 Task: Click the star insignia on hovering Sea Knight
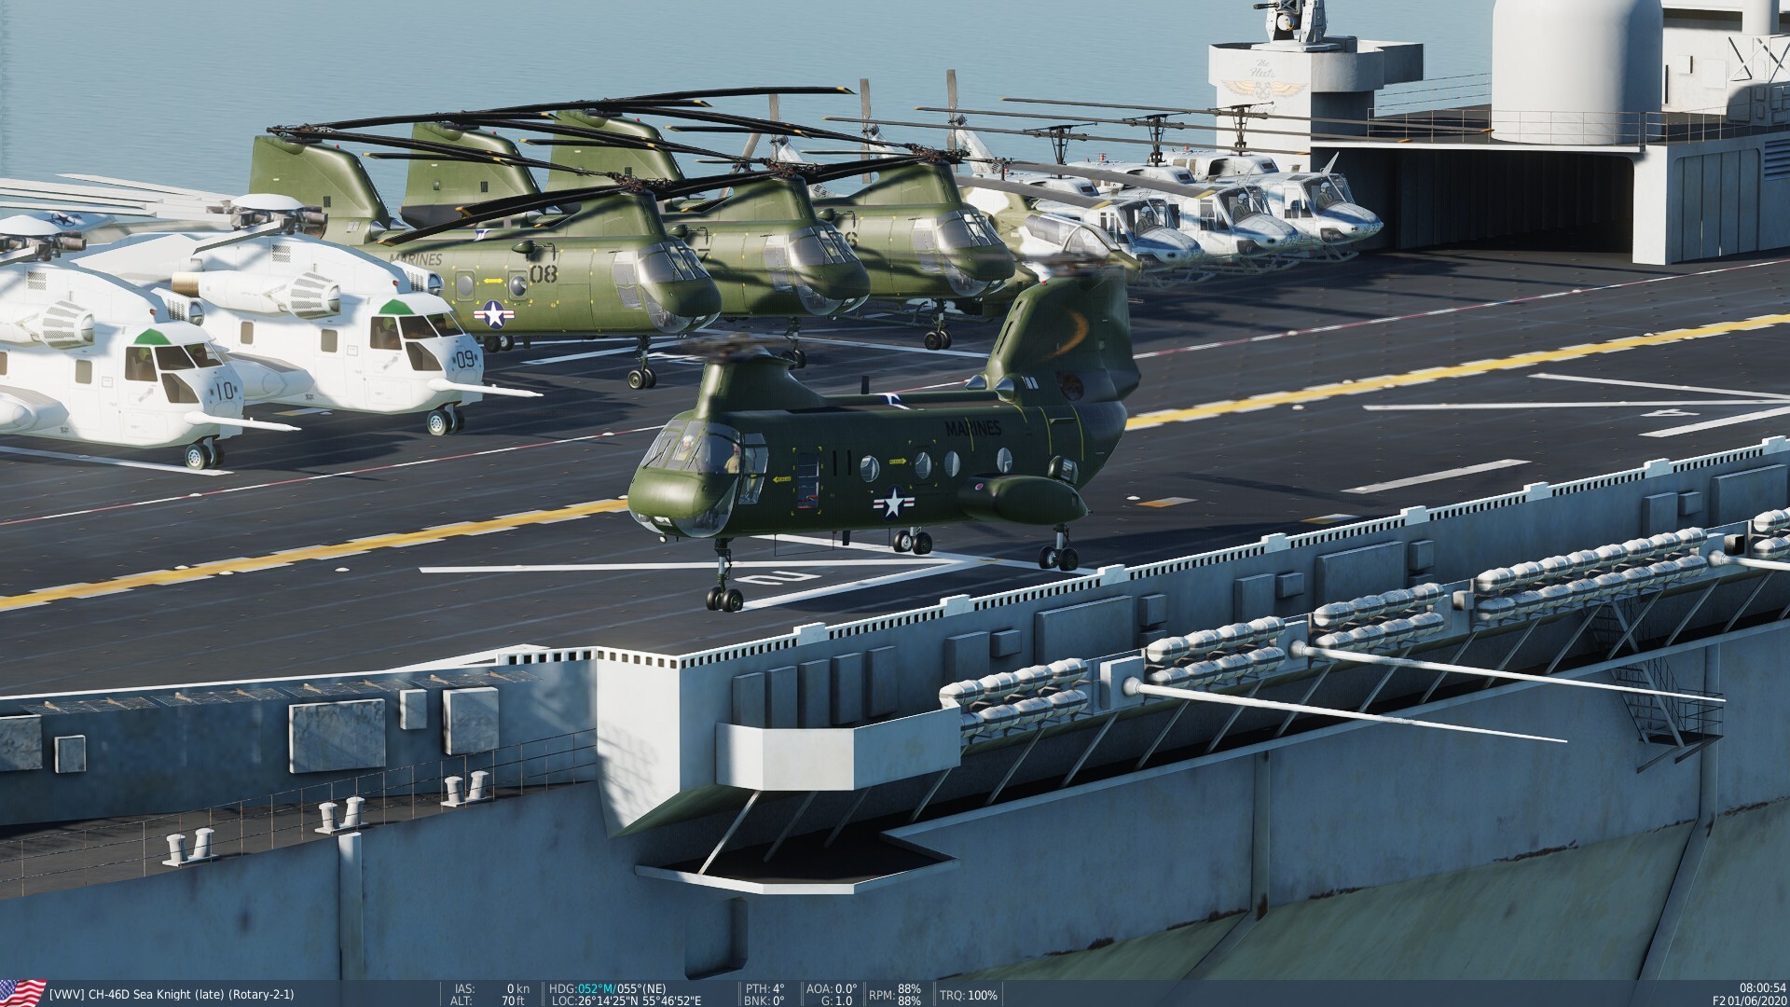[x=893, y=504]
